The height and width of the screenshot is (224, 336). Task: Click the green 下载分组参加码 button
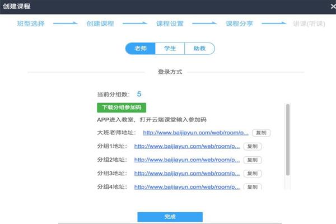click(x=122, y=107)
